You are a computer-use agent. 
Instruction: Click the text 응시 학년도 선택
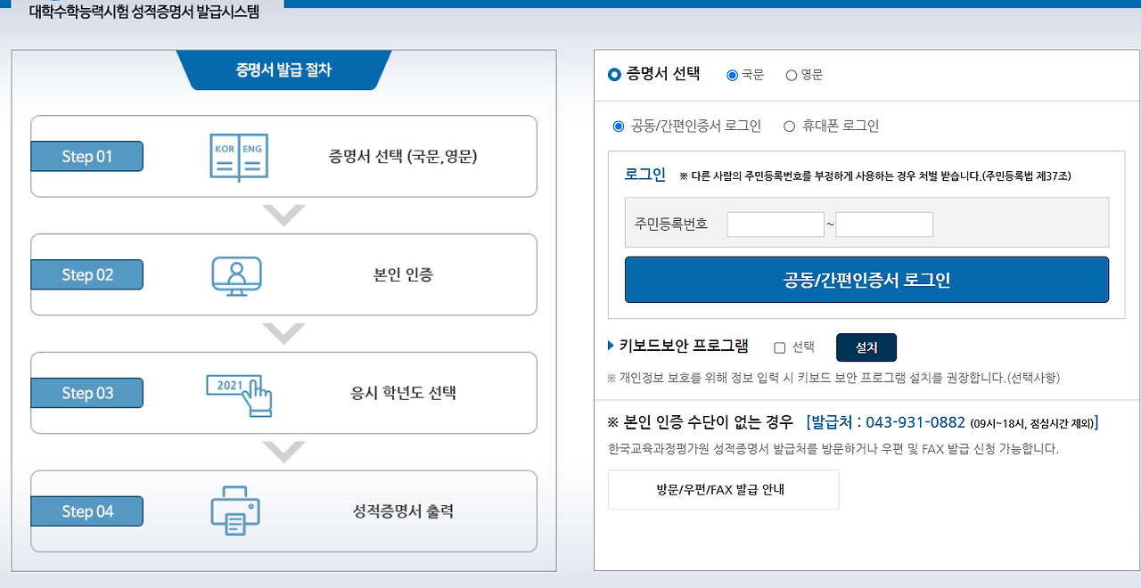tap(403, 393)
